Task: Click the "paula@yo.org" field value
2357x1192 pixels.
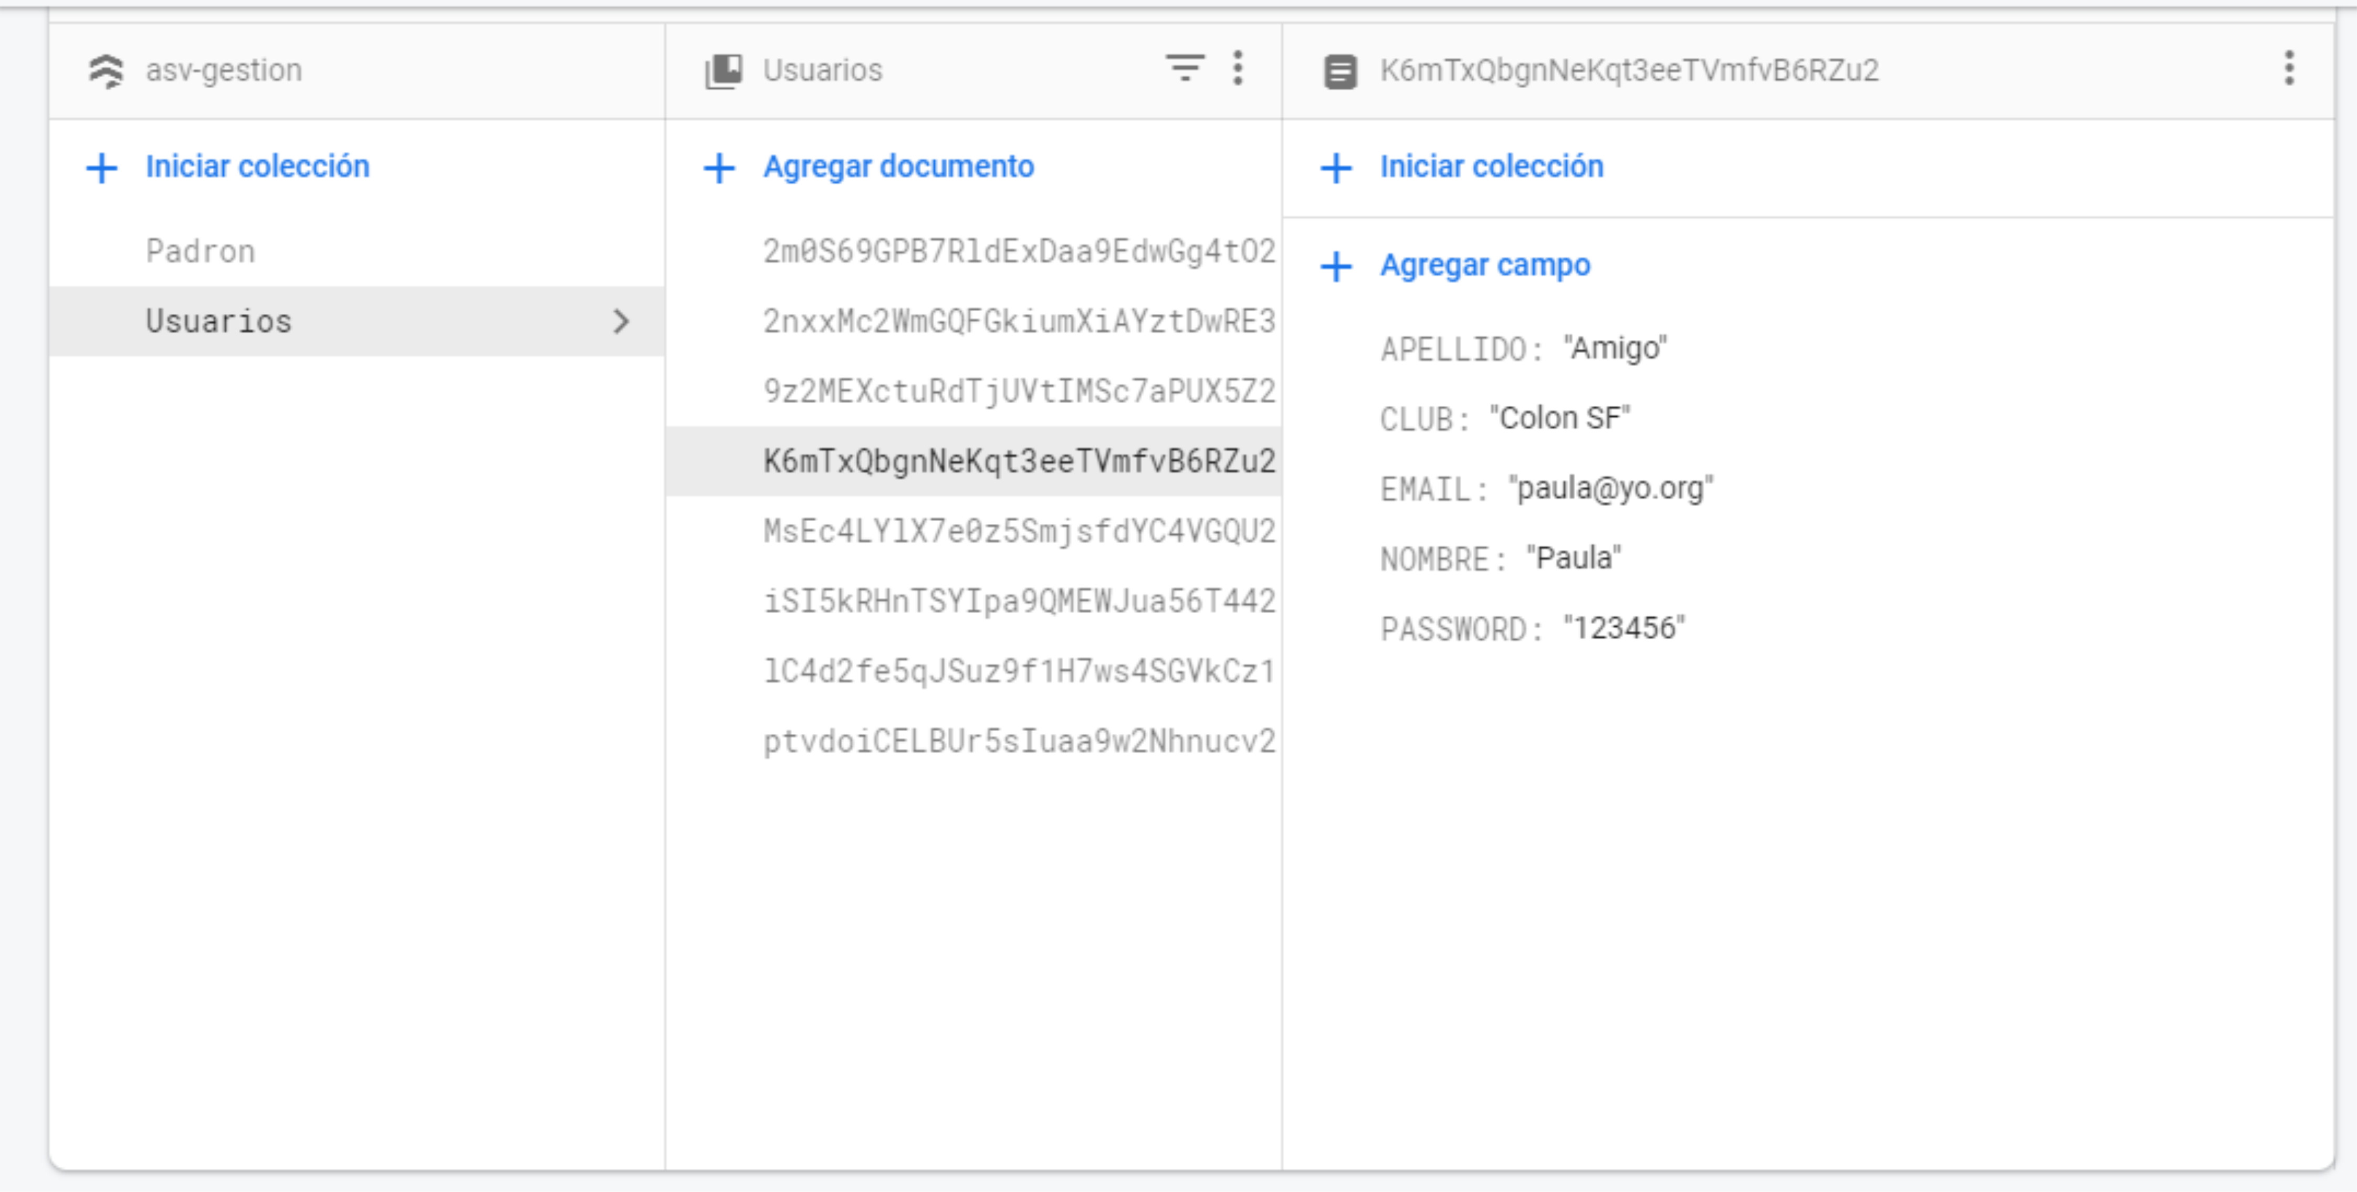Action: click(x=1610, y=489)
